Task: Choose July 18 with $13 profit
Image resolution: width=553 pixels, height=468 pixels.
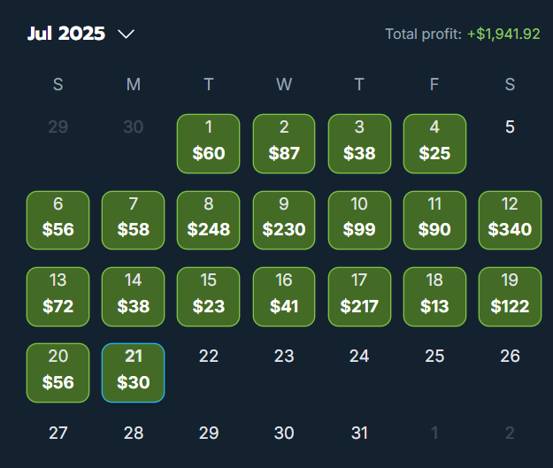Action: (x=434, y=296)
